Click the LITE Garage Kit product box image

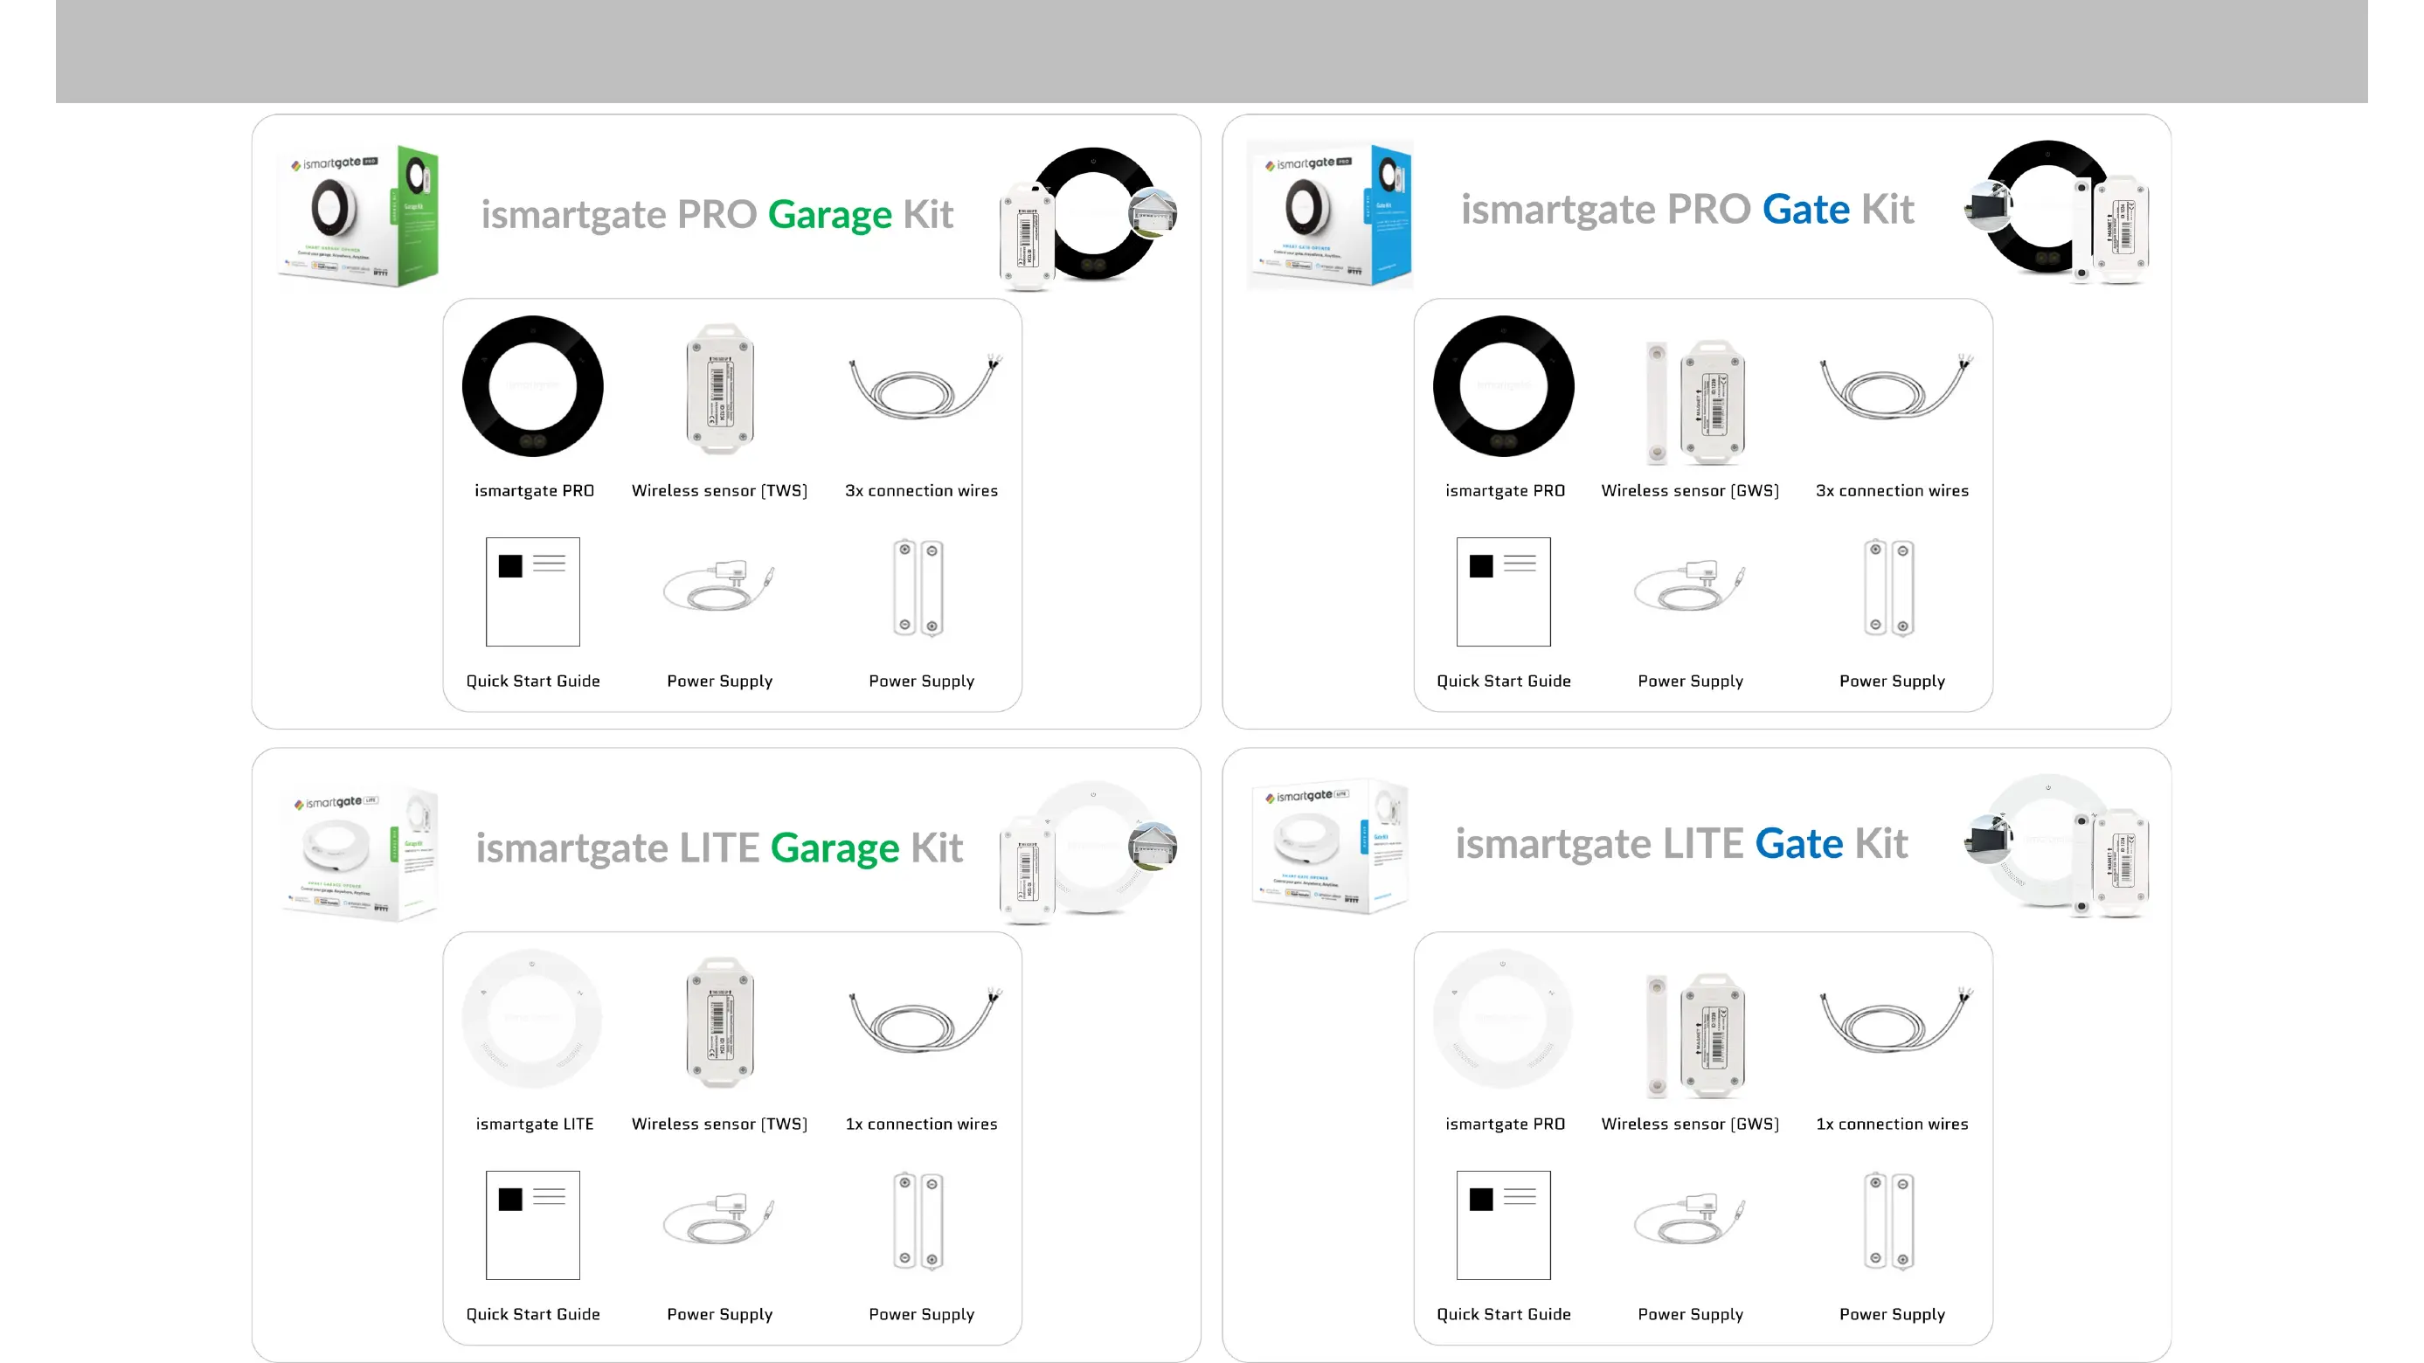pos(360,850)
